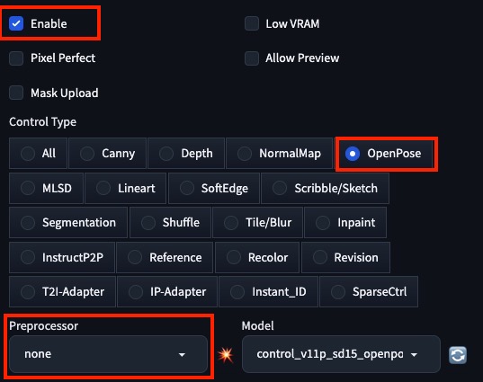This screenshot has height=382, width=483.
Task: Click the refresh models icon
Action: click(x=458, y=355)
